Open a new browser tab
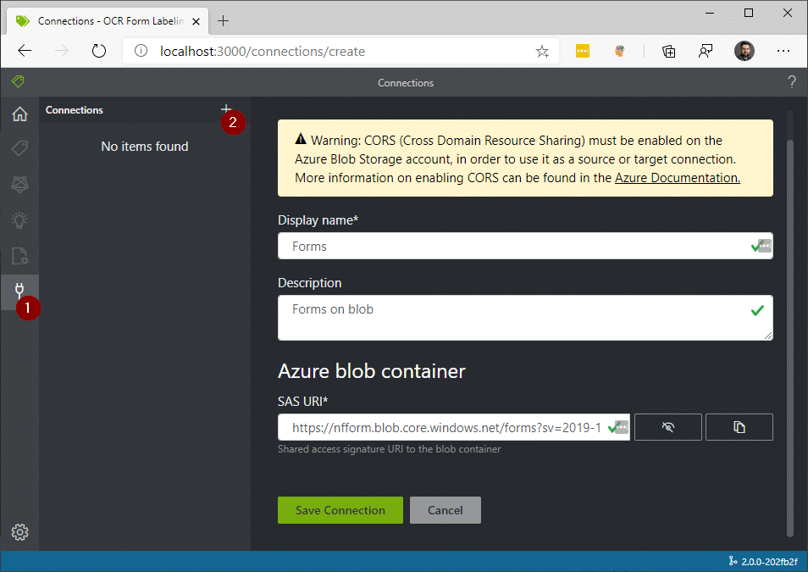The width and height of the screenshot is (808, 572). 224,20
